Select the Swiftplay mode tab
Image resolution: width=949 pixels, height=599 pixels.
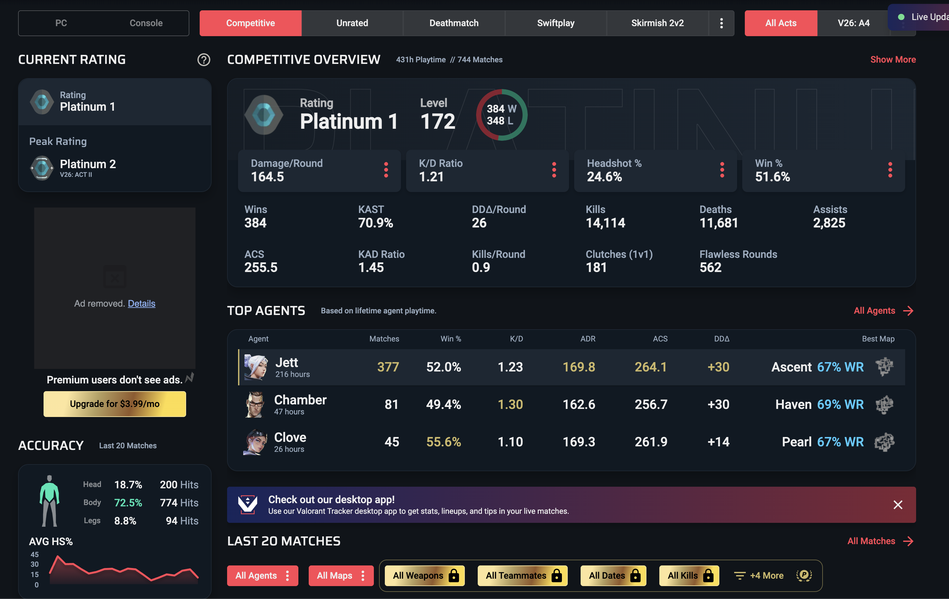556,23
